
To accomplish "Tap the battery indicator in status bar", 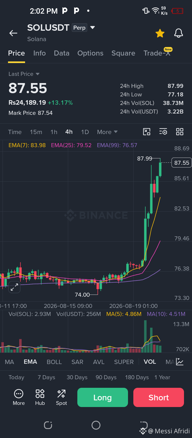I will pyautogui.click(x=177, y=11).
